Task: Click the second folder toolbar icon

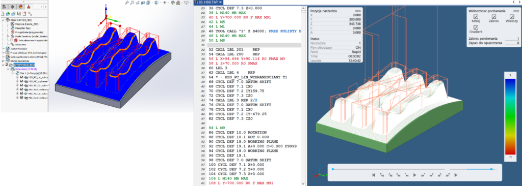Action: 13,14
